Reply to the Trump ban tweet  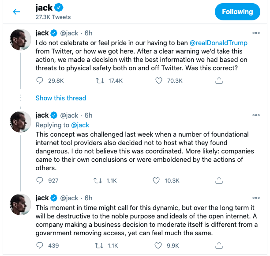[x=40, y=80]
